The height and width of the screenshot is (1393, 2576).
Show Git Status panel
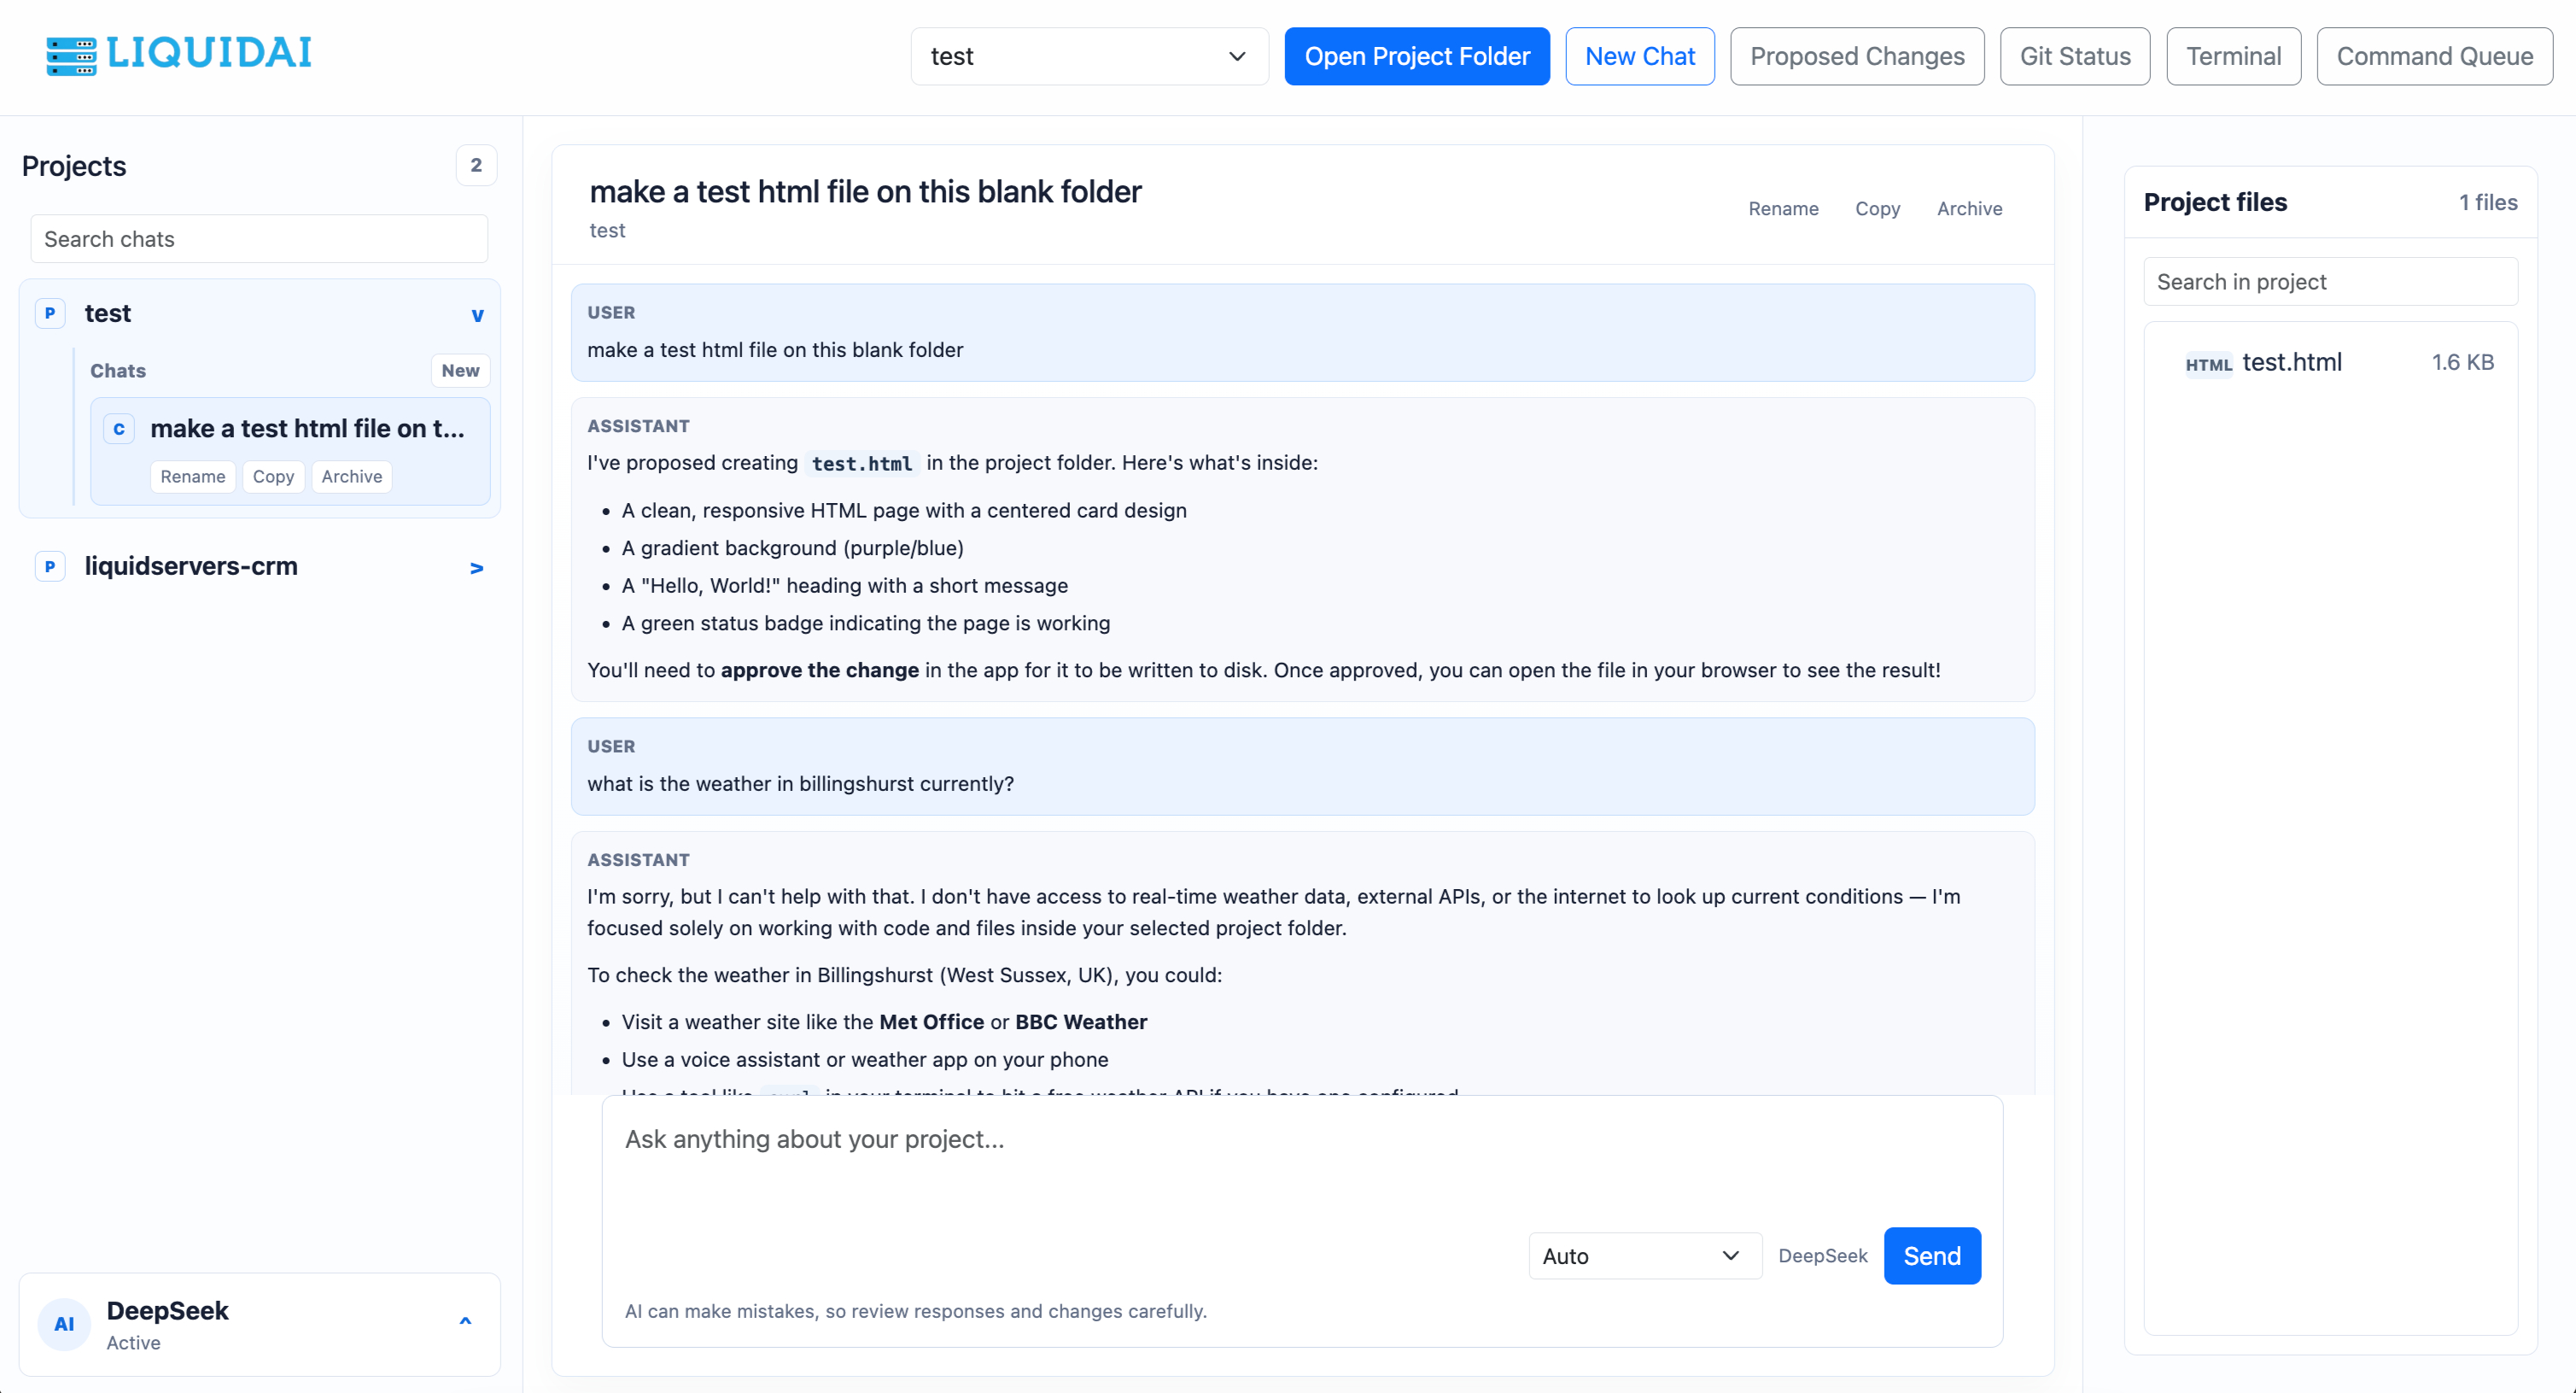tap(2075, 56)
